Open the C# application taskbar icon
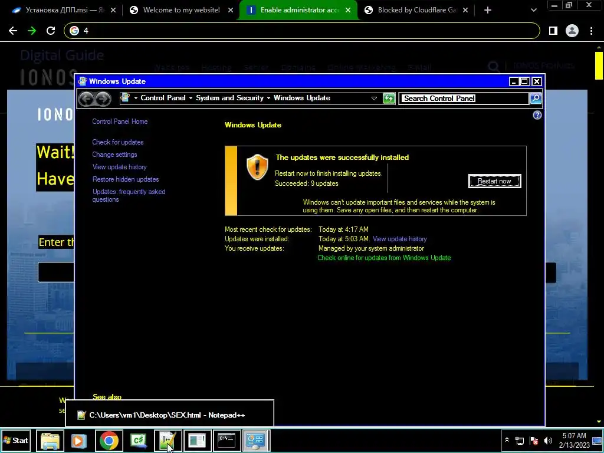This screenshot has width=604, height=453. pyautogui.click(x=138, y=440)
